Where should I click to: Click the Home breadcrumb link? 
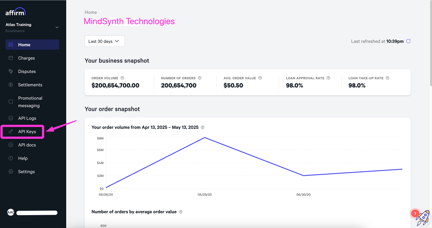point(91,12)
